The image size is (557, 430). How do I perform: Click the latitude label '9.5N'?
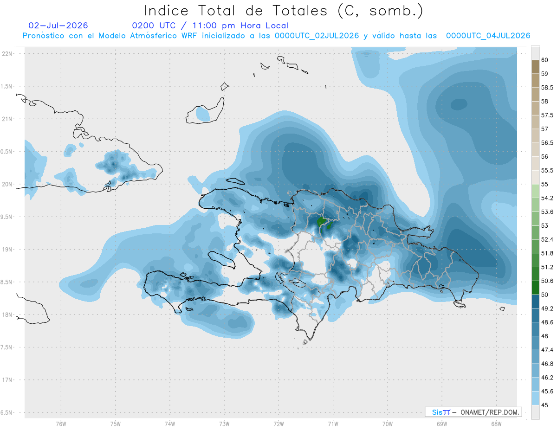[6, 217]
